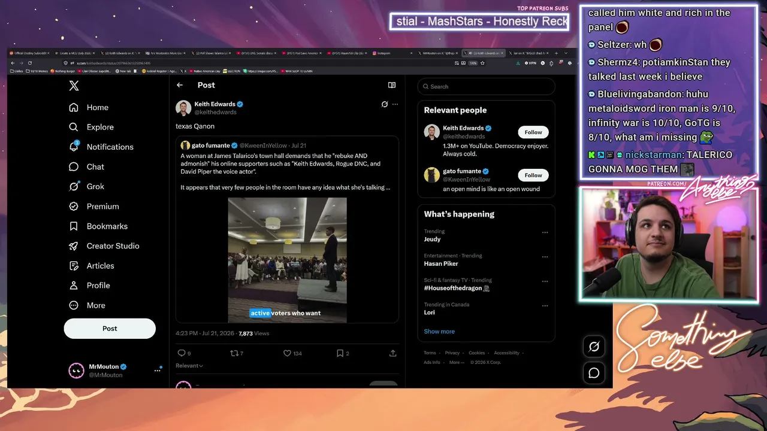Open Premium in the sidebar
Image resolution: width=767 pixels, height=431 pixels.
pyautogui.click(x=93, y=207)
